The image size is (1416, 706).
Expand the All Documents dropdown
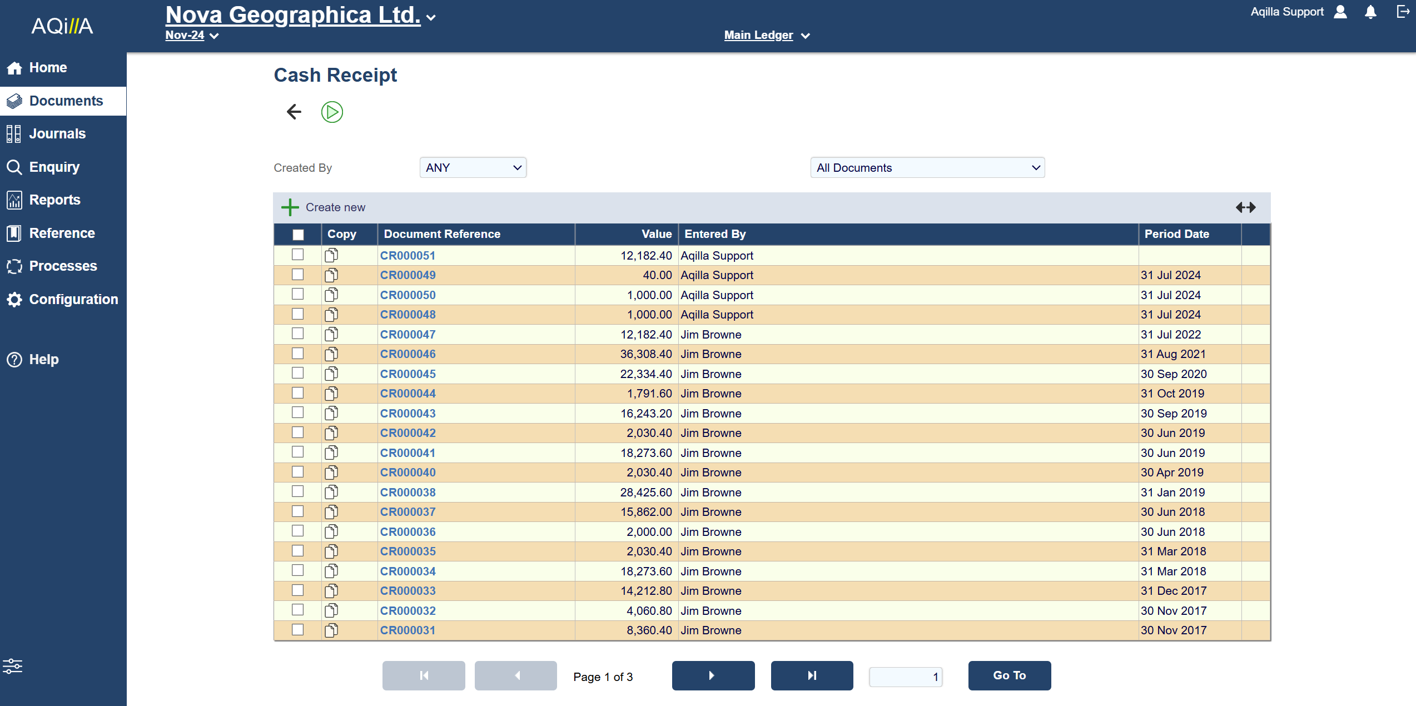927,167
